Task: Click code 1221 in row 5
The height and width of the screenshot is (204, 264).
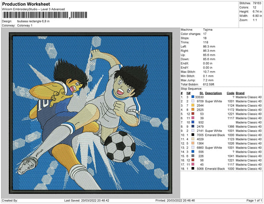Action: (x=231, y=114)
